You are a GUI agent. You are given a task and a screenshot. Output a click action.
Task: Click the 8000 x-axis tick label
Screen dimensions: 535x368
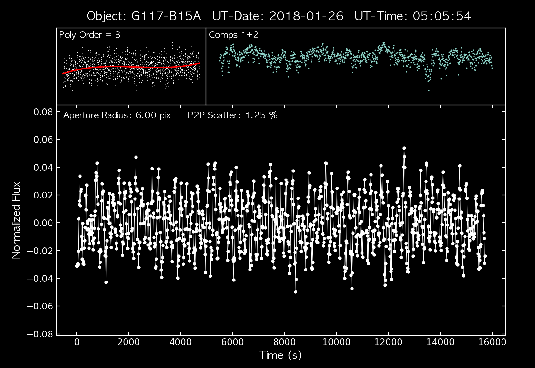(x=284, y=342)
